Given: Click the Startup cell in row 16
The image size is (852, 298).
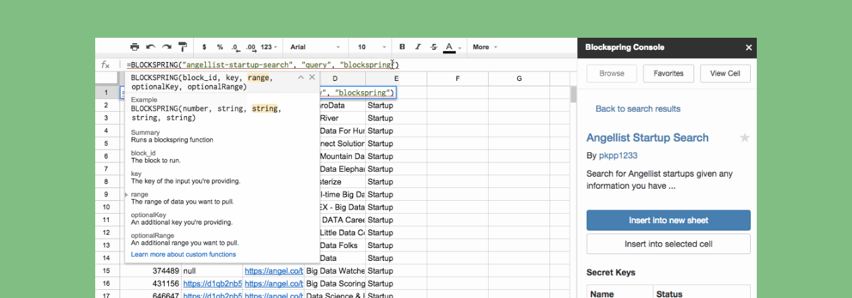Looking at the screenshot, I should [396, 284].
